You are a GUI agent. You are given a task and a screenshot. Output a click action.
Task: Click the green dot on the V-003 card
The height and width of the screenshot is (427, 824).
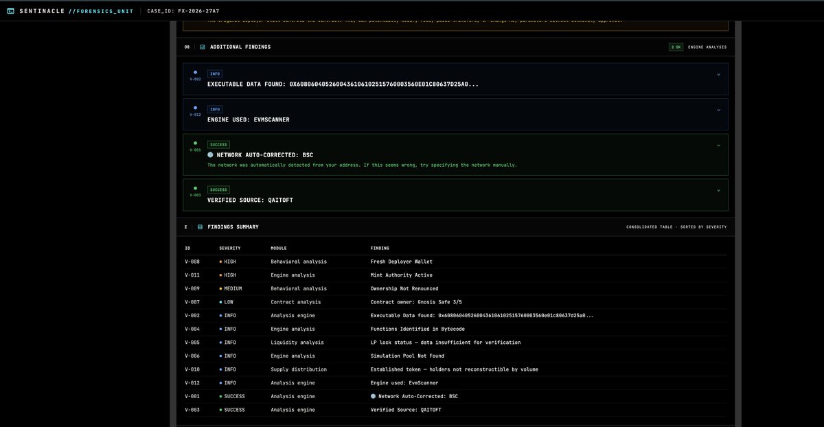pyautogui.click(x=195, y=188)
